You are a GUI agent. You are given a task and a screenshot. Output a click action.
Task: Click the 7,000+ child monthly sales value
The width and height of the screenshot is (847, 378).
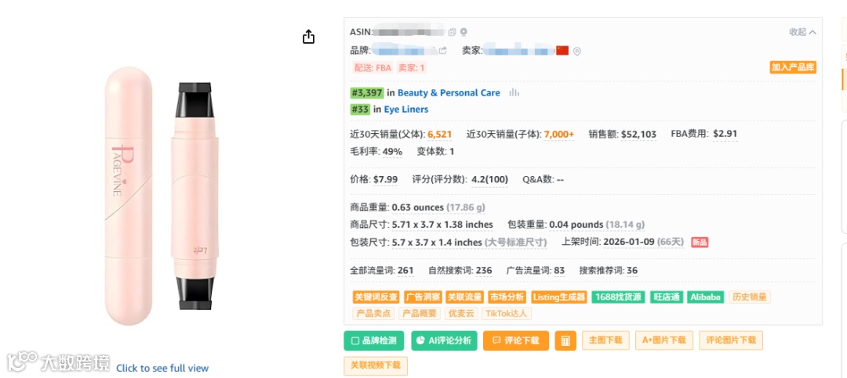click(559, 135)
